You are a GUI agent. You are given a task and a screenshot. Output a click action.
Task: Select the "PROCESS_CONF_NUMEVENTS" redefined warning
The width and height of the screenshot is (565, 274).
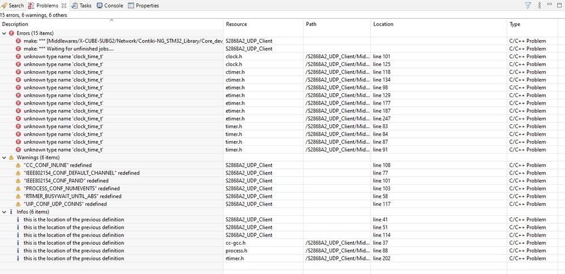(x=72, y=189)
